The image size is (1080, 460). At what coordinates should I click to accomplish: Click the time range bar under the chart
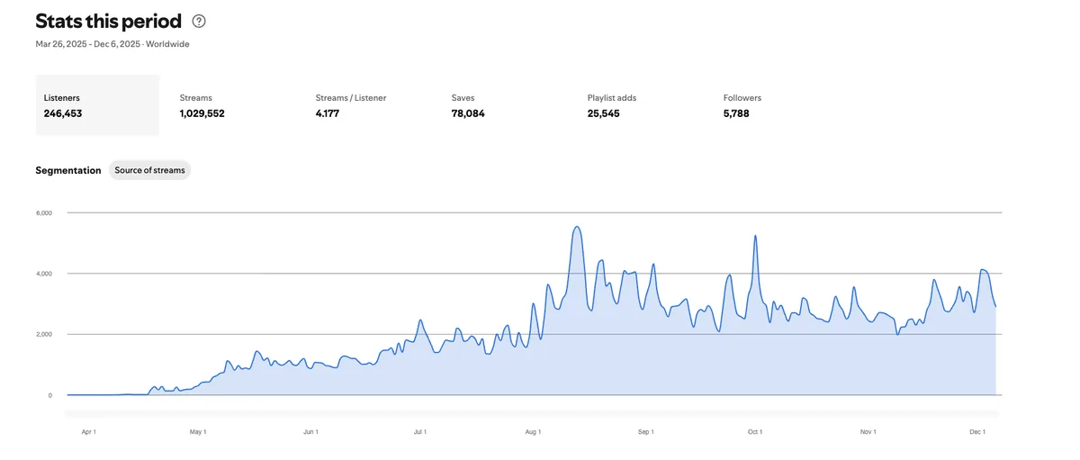pyautogui.click(x=533, y=413)
